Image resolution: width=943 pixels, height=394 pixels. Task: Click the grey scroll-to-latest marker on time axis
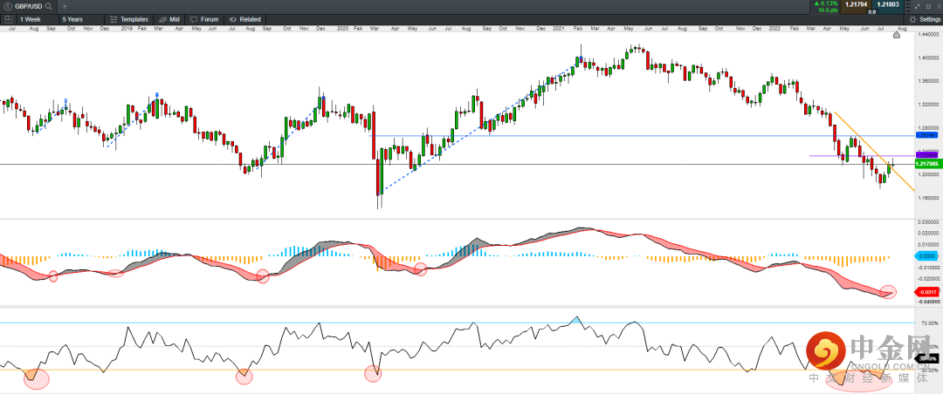[x=897, y=36]
